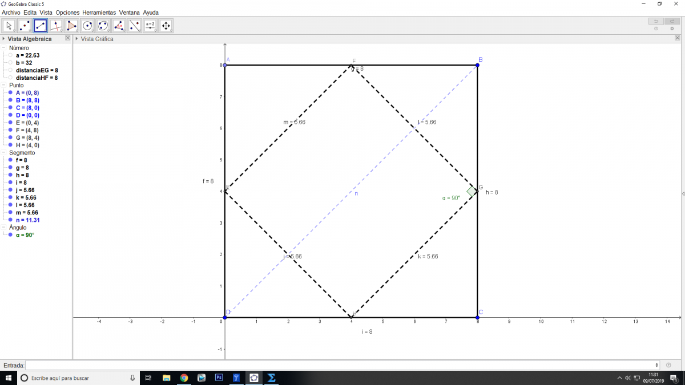Click the Undo button
Screen dimensions: 685x385
[x=656, y=21]
